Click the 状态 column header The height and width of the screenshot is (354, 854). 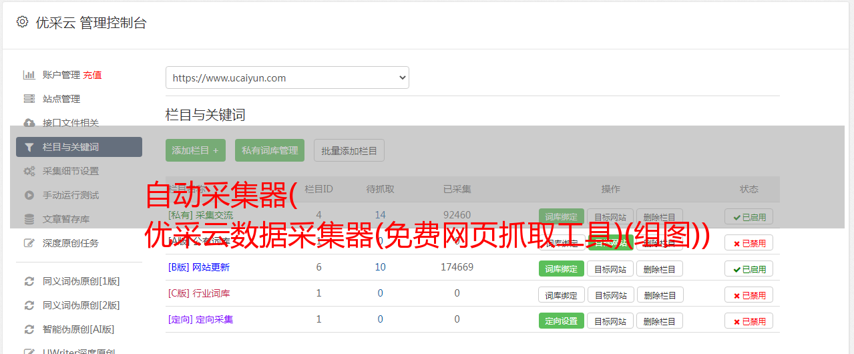coord(749,189)
